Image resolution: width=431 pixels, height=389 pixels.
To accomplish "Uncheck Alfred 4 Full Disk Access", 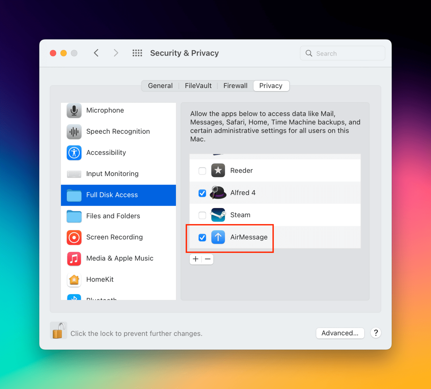I will click(202, 193).
